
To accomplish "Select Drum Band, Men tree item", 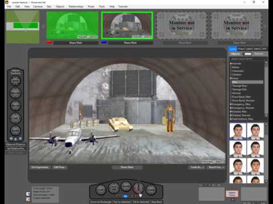I will (241, 97).
